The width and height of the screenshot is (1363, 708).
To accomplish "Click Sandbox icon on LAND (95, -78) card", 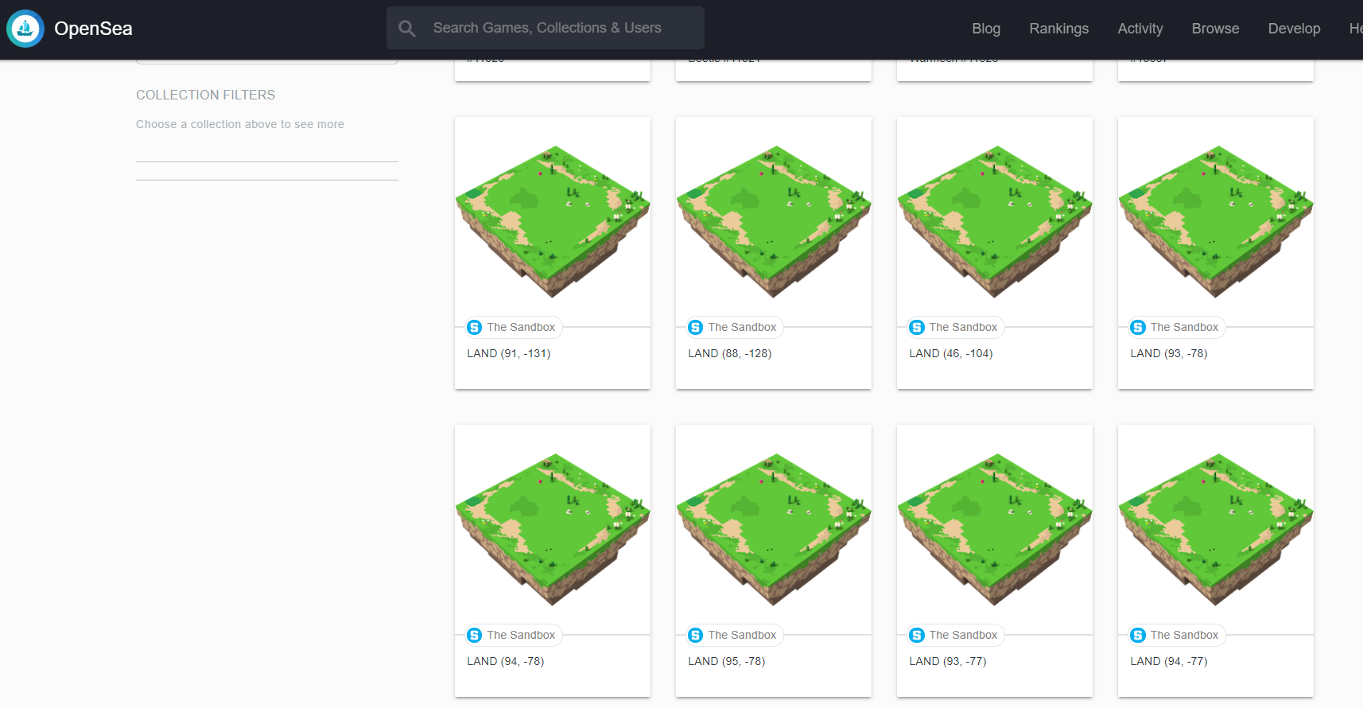I will pos(696,635).
